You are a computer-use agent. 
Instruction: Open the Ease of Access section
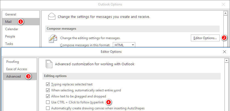click(x=20, y=69)
